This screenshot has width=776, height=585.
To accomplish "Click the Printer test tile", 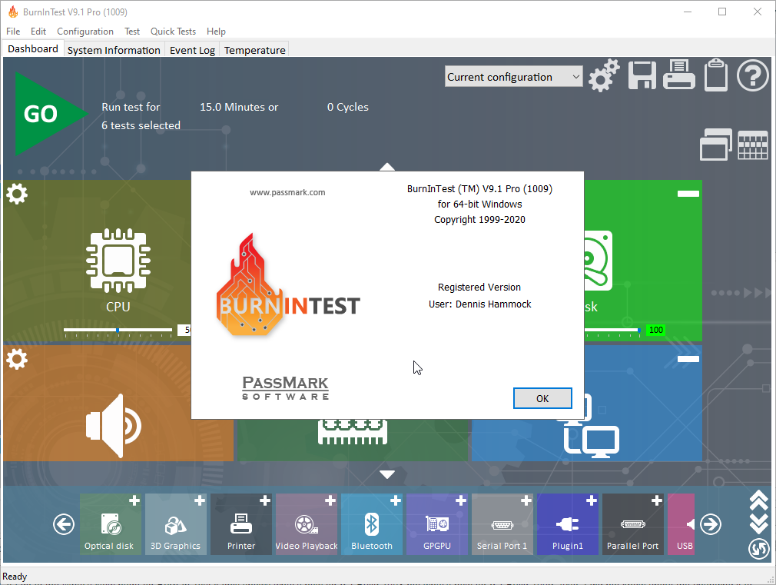I will point(241,524).
